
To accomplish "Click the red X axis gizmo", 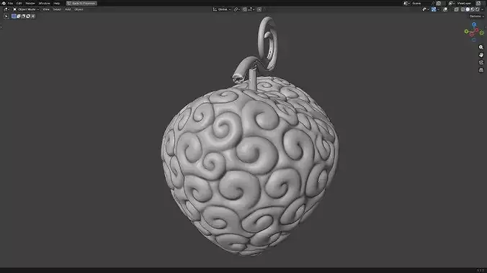I will point(477,29).
